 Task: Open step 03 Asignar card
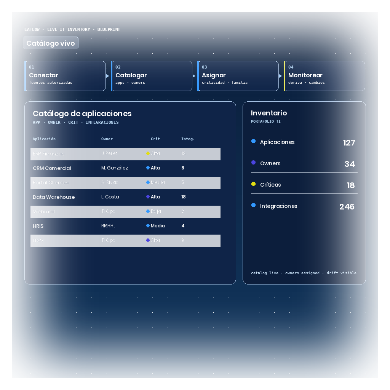coord(238,76)
